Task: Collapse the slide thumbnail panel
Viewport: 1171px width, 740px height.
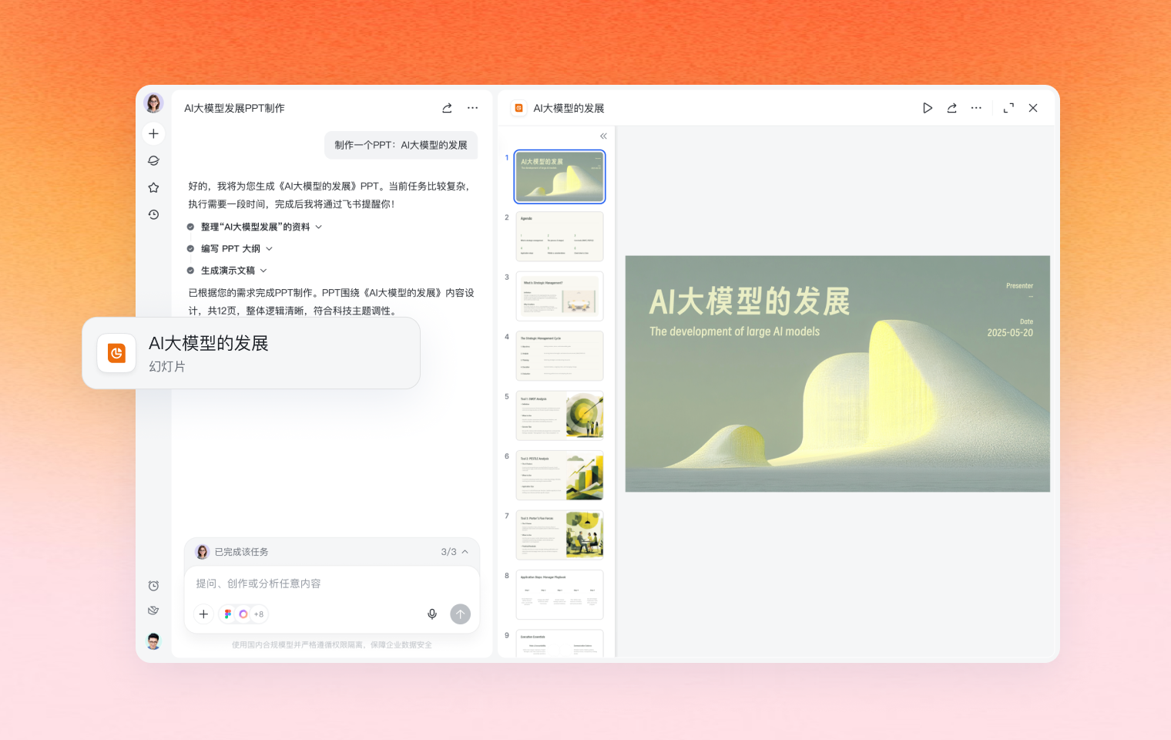Action: click(603, 136)
